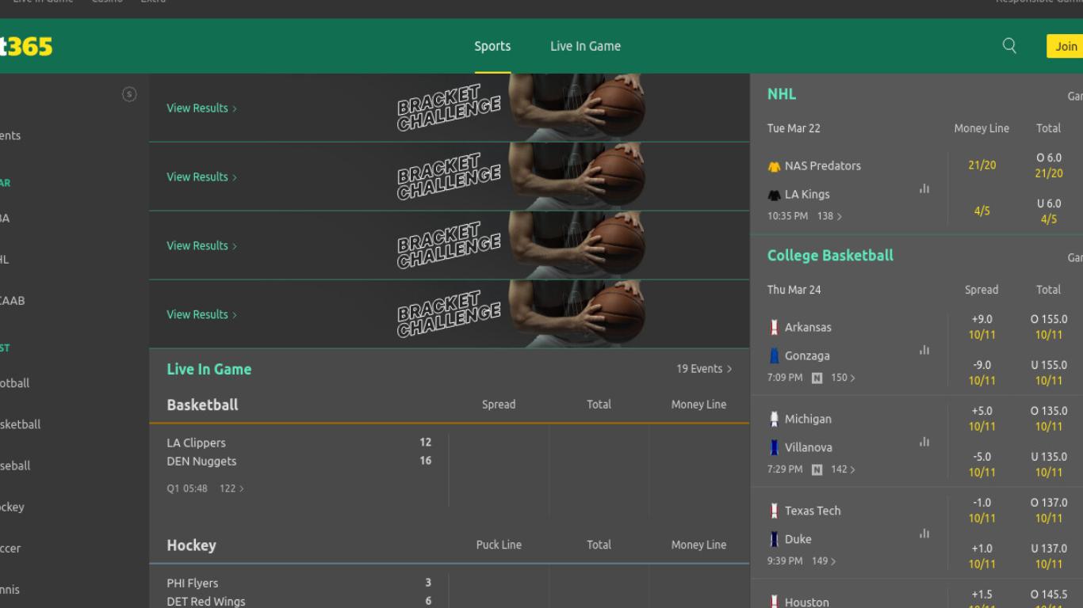
Task: Expand the 19 Events link
Action: [704, 369]
